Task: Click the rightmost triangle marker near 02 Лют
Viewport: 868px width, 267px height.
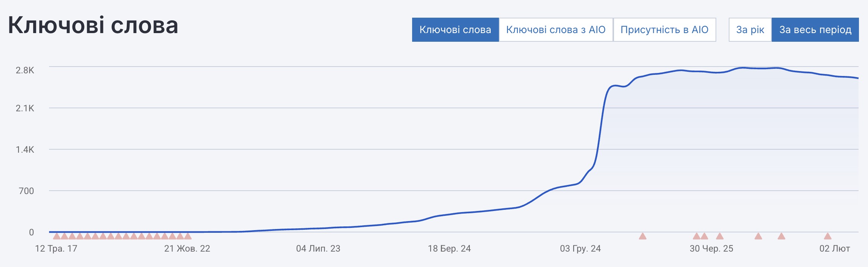Action: coord(827,237)
